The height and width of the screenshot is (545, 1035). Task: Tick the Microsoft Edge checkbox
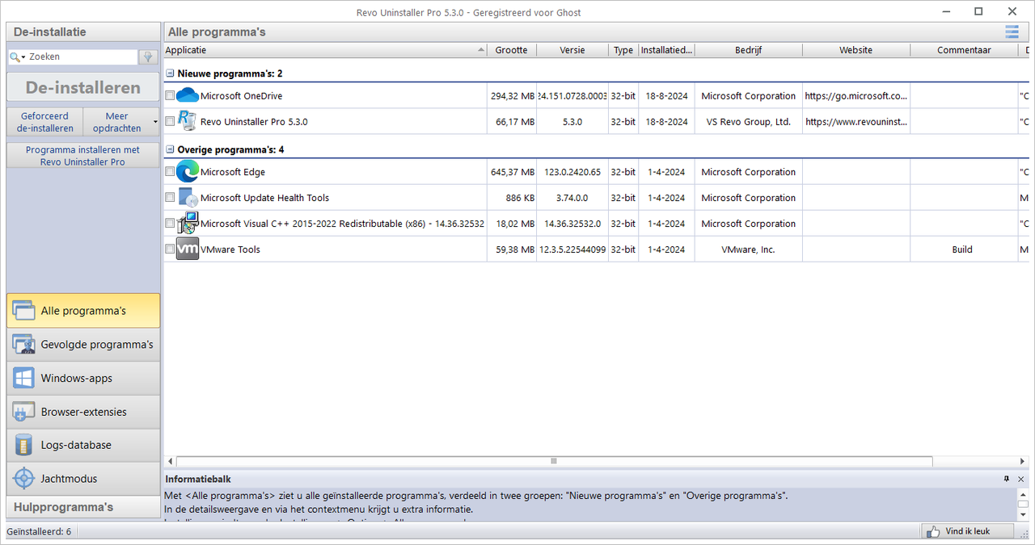tap(170, 172)
